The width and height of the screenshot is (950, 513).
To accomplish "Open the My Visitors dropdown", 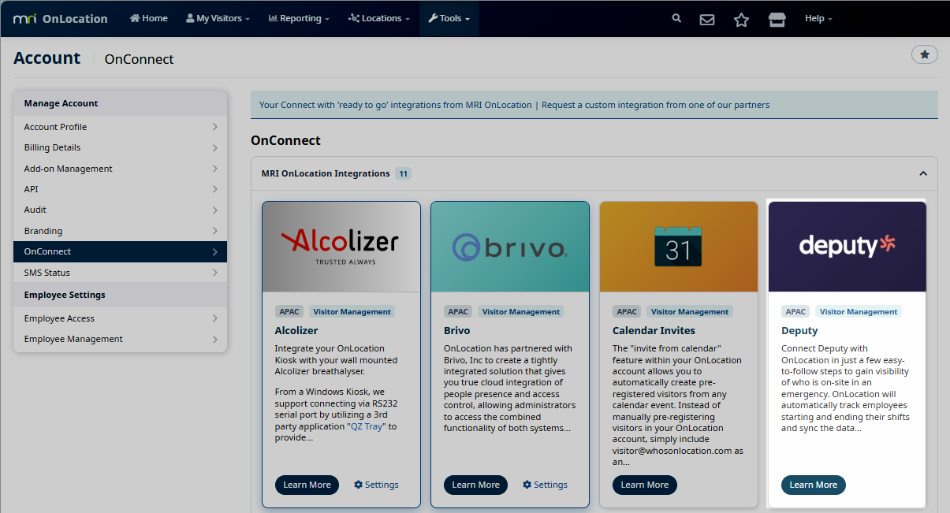I will point(218,18).
